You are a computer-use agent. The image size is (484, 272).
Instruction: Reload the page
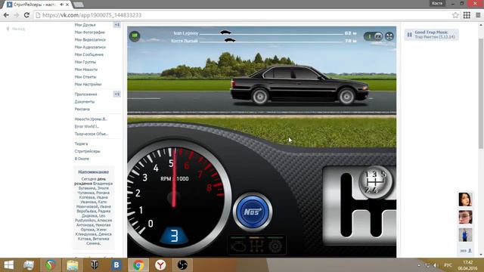(x=26, y=15)
